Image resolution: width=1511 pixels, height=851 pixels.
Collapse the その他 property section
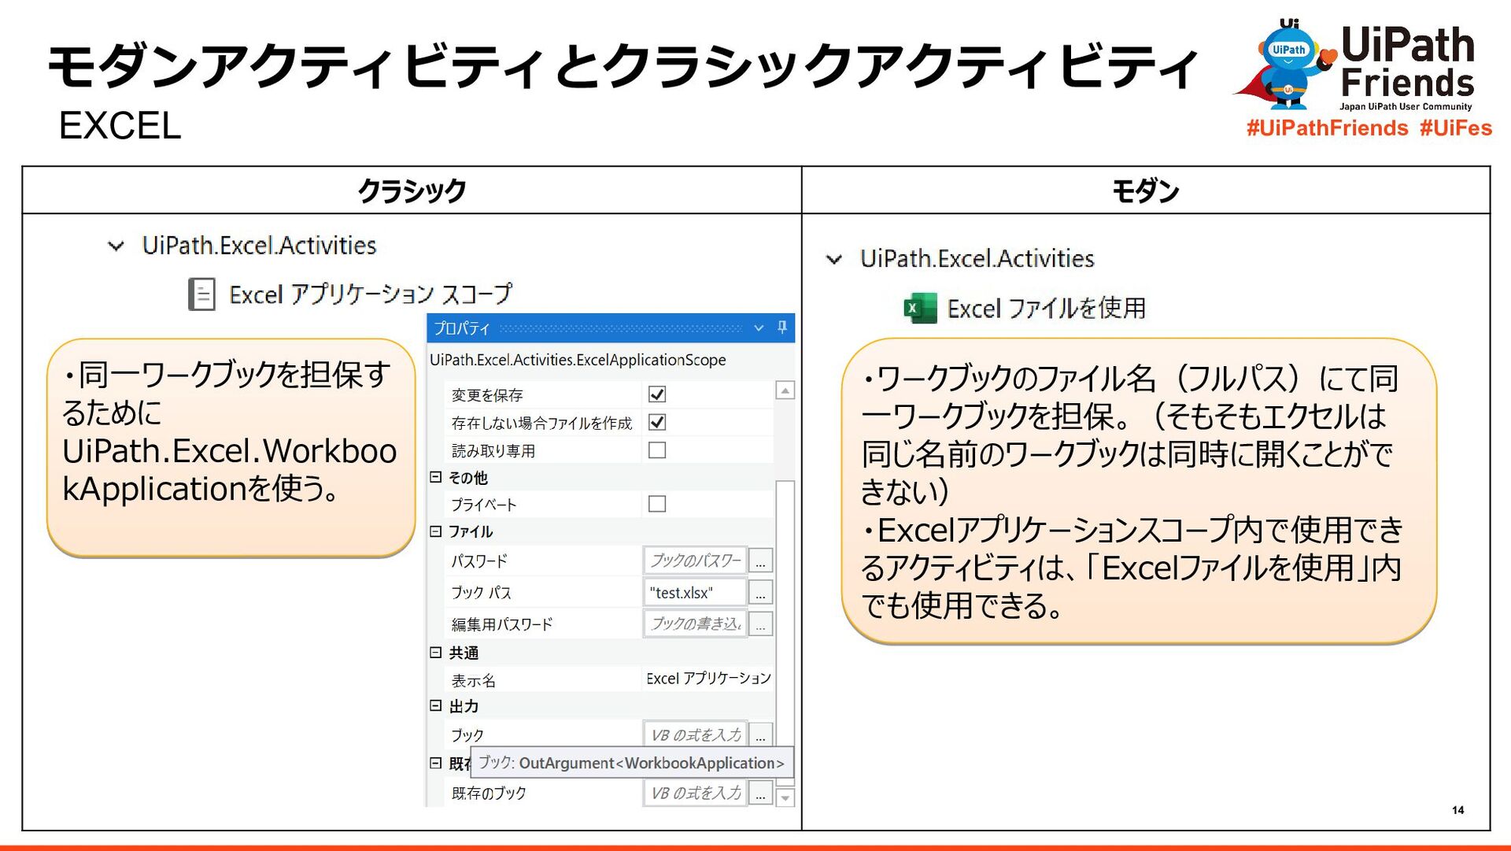coord(436,477)
